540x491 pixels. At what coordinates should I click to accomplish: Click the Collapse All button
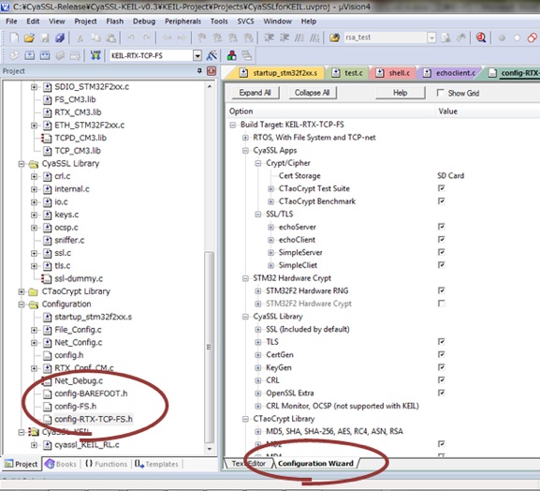tap(312, 93)
